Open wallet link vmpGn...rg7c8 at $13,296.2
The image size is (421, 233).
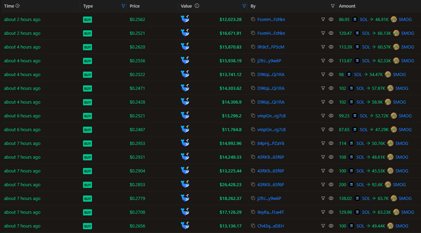tap(271, 116)
